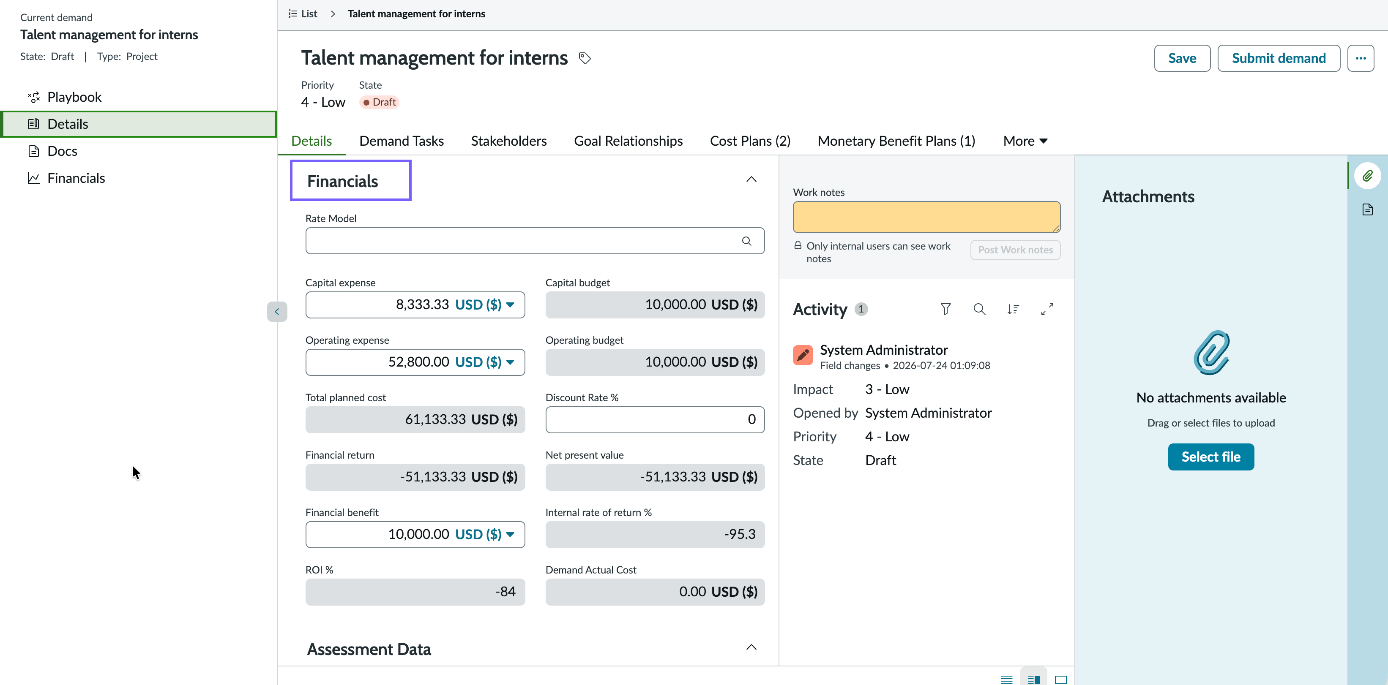
Task: Open the Stakeholders tab
Action: pyautogui.click(x=508, y=141)
